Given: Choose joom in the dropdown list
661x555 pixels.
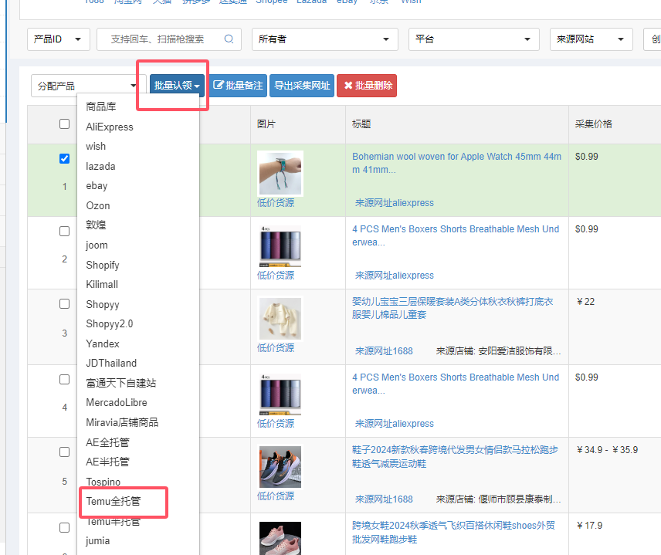Looking at the screenshot, I should (97, 245).
